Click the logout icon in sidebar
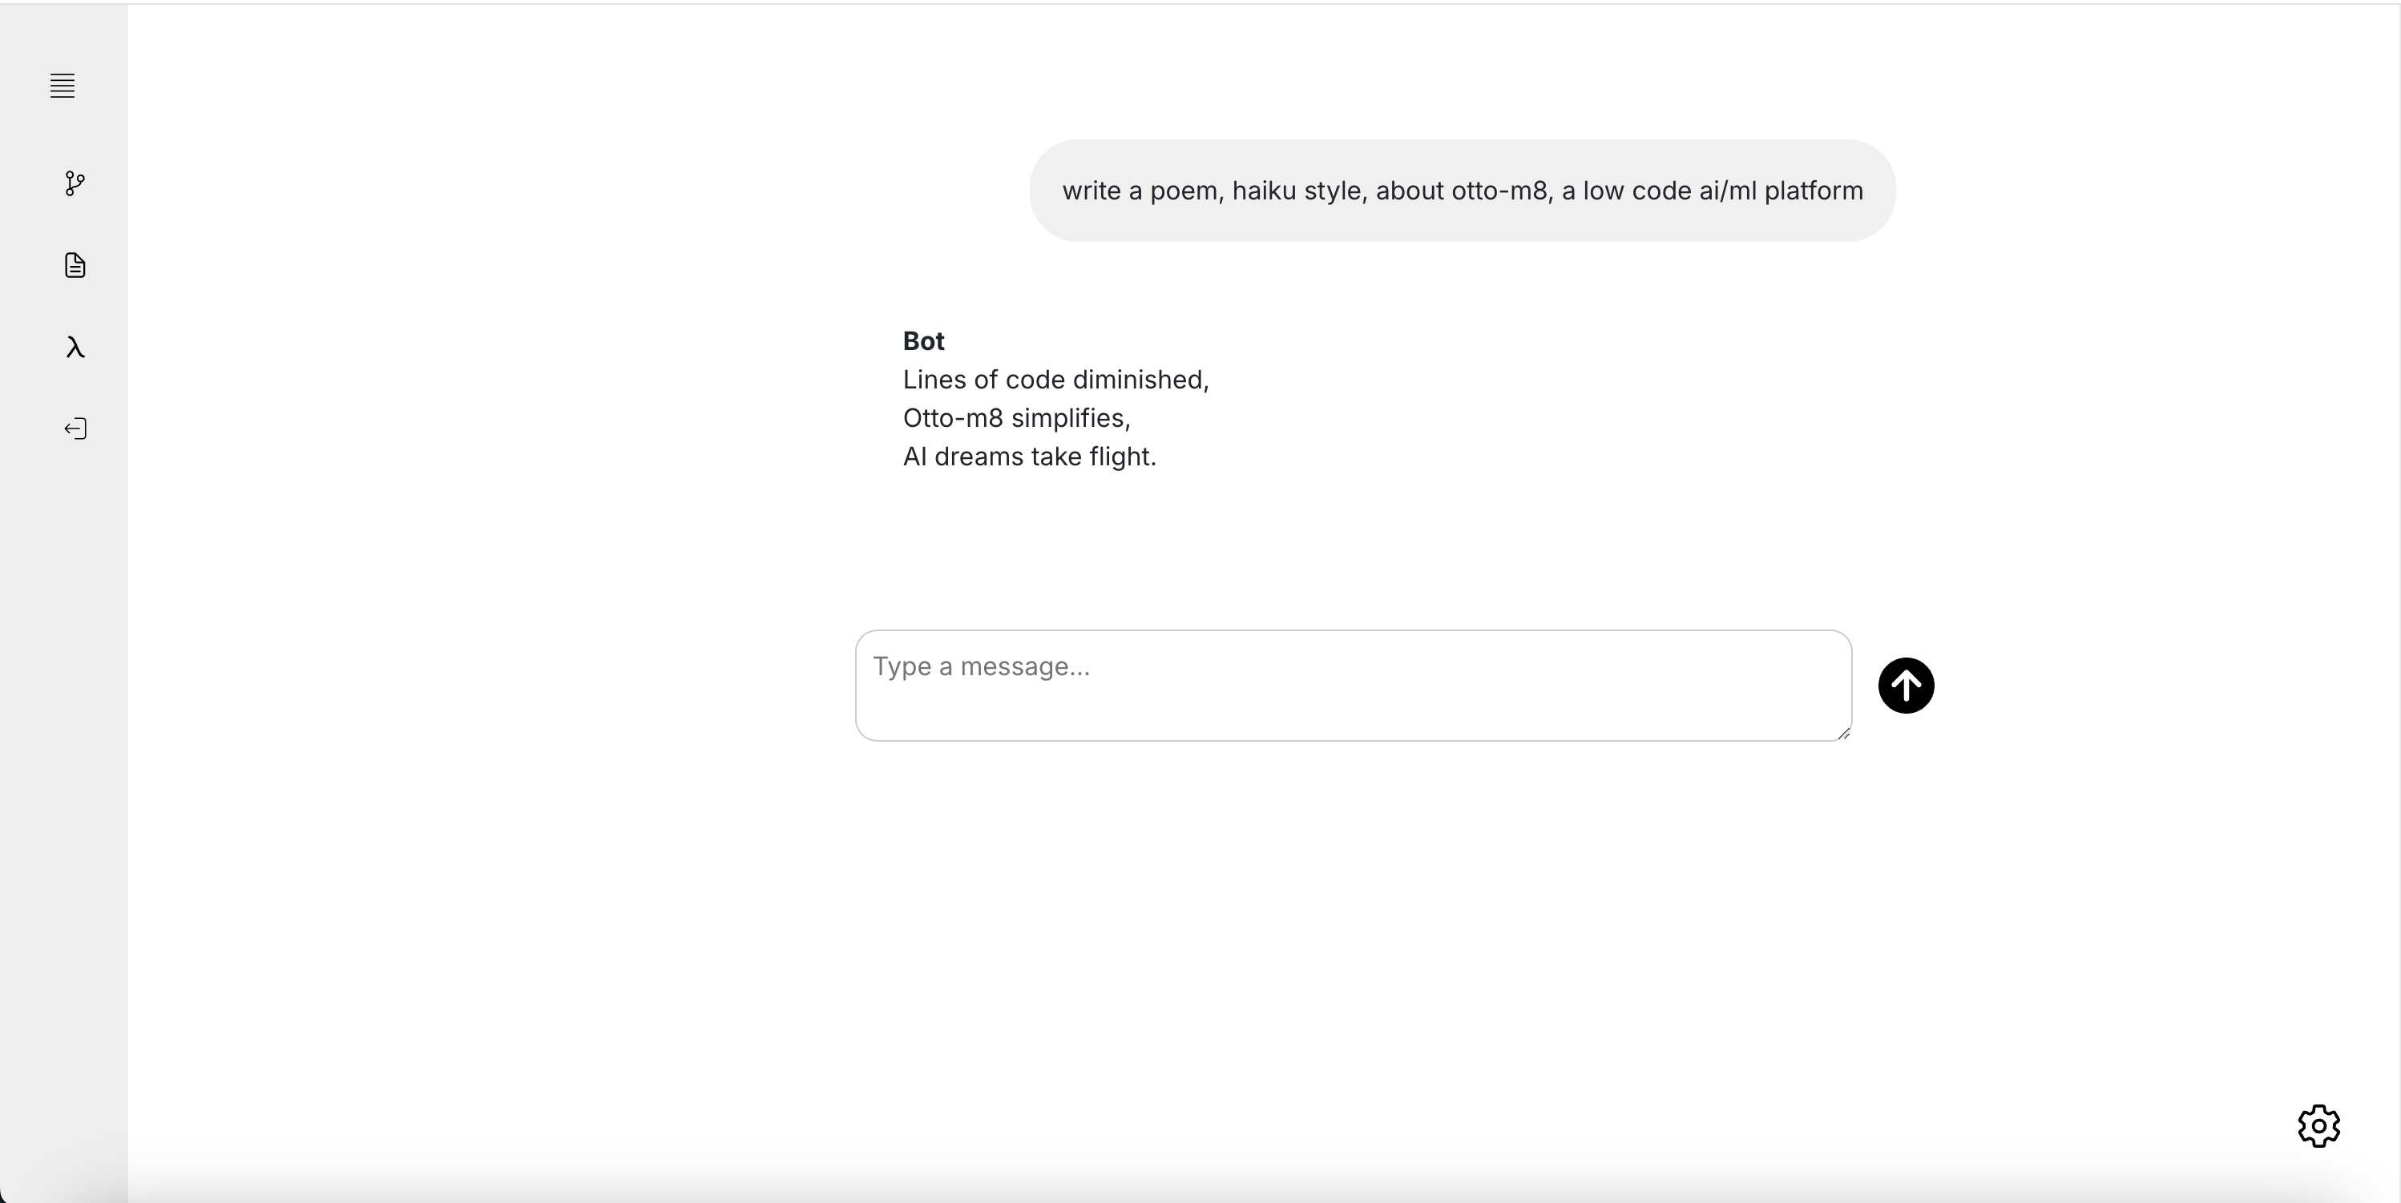2401x1203 pixels. [75, 428]
